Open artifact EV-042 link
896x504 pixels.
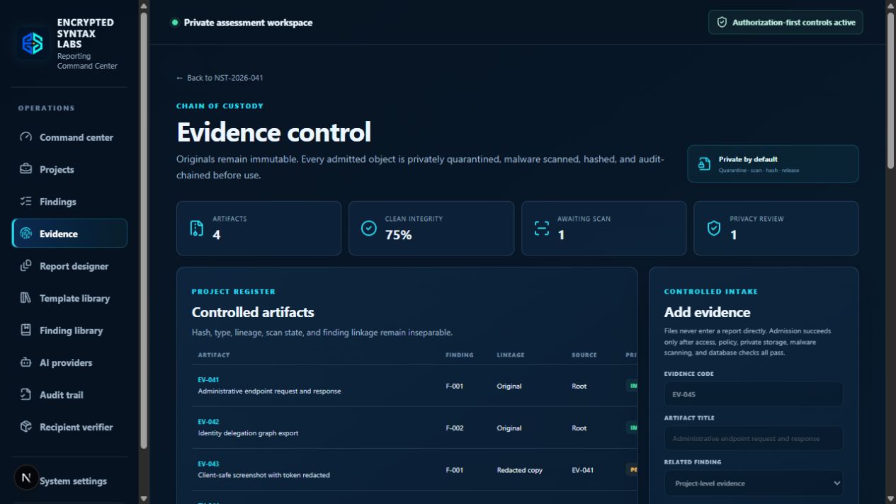(x=208, y=422)
